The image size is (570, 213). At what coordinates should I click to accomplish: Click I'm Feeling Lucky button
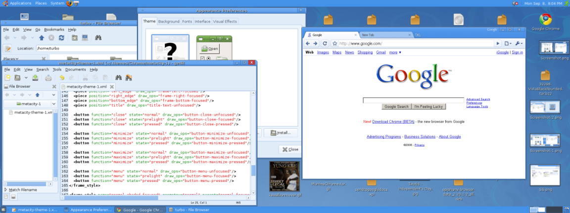point(428,106)
